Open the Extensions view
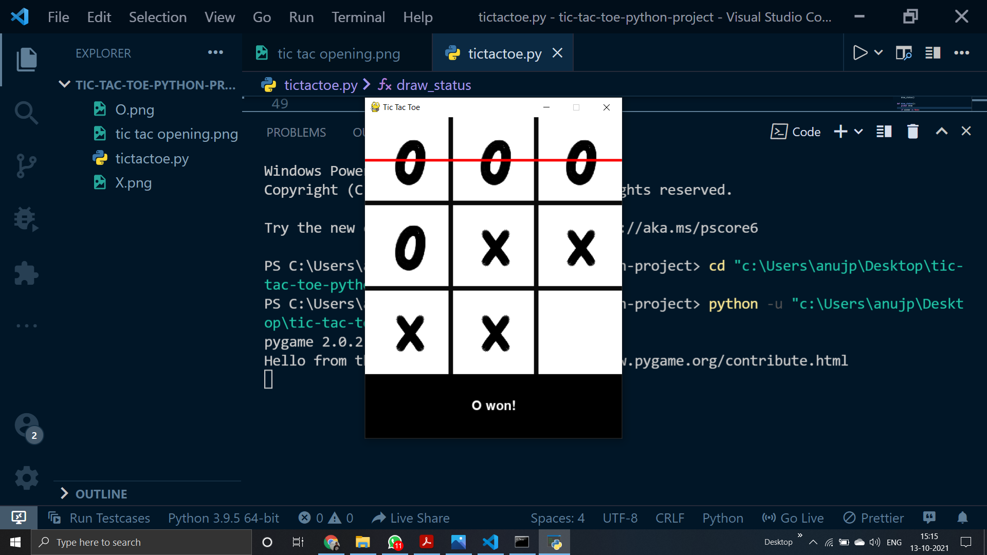The width and height of the screenshot is (987, 555). click(26, 273)
